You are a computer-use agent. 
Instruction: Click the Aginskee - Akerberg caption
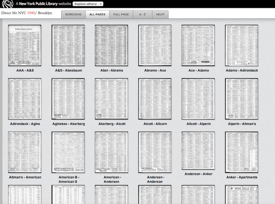(x=68, y=124)
